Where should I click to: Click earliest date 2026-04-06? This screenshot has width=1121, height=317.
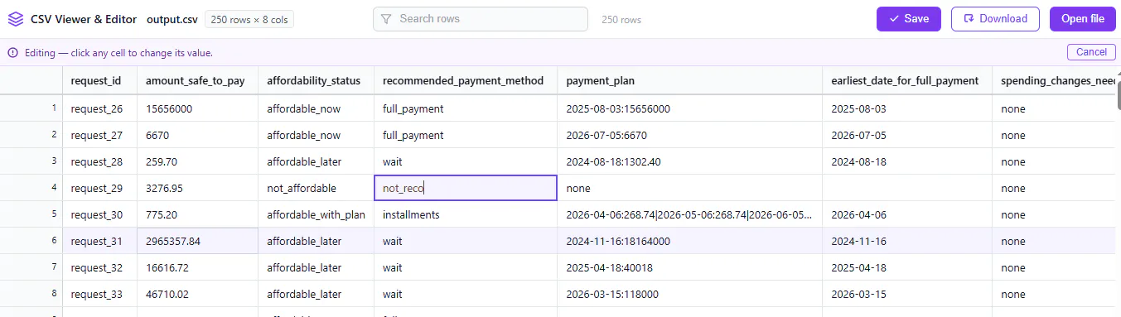[x=907, y=214]
